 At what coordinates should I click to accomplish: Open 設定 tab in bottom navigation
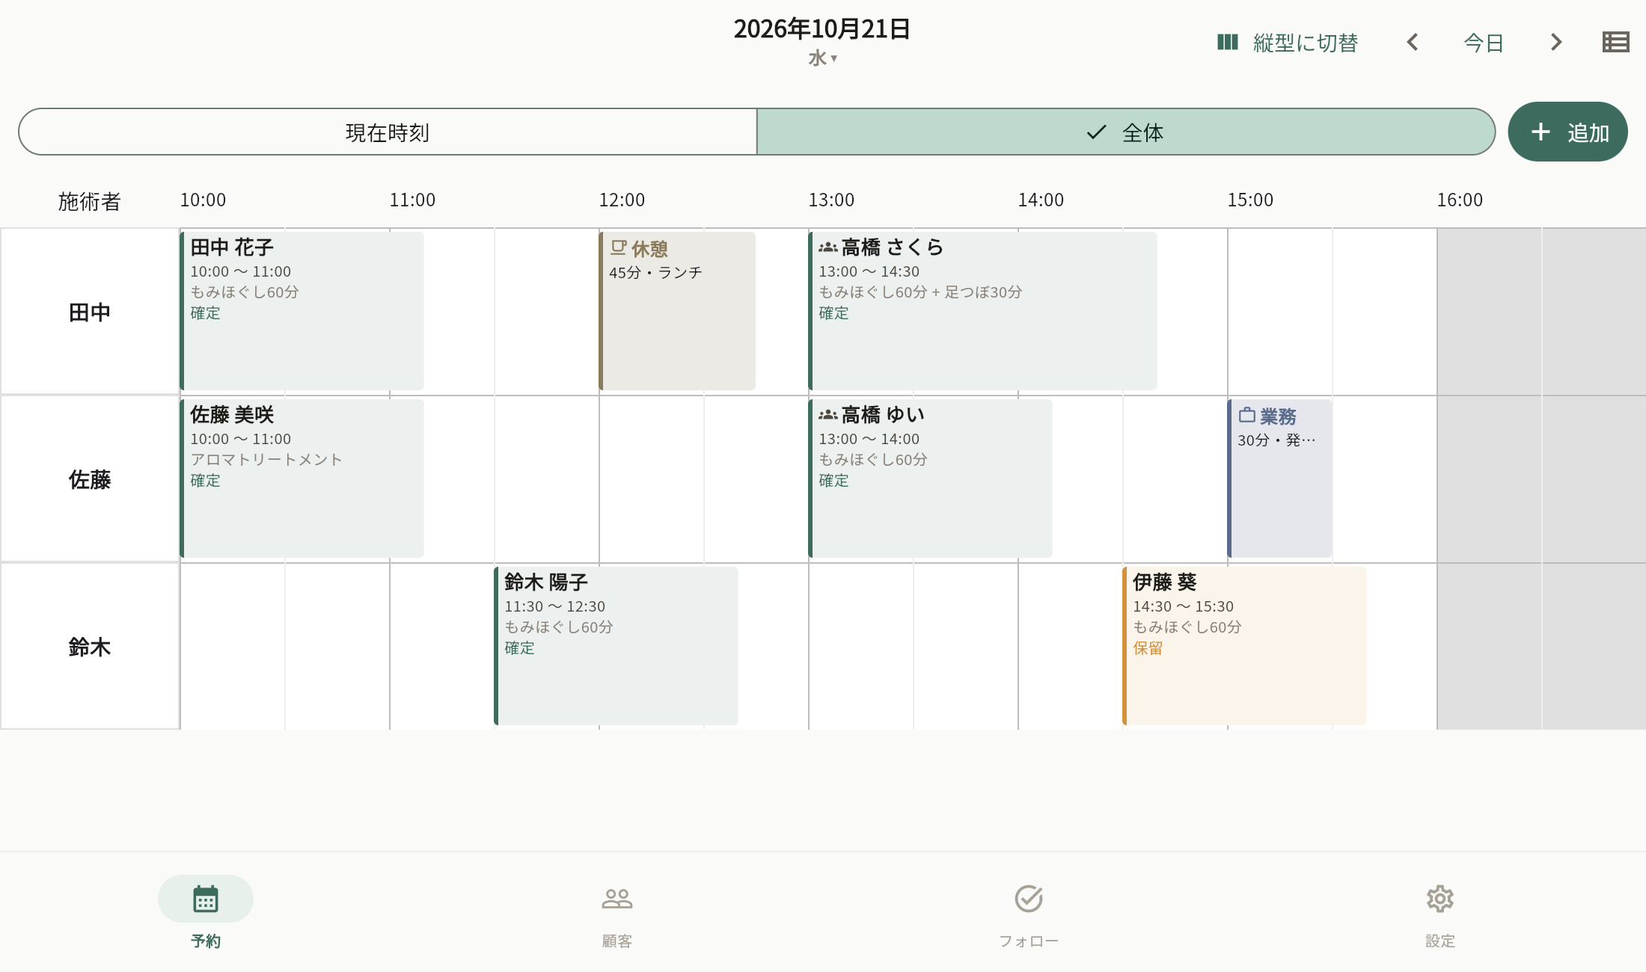(x=1440, y=912)
